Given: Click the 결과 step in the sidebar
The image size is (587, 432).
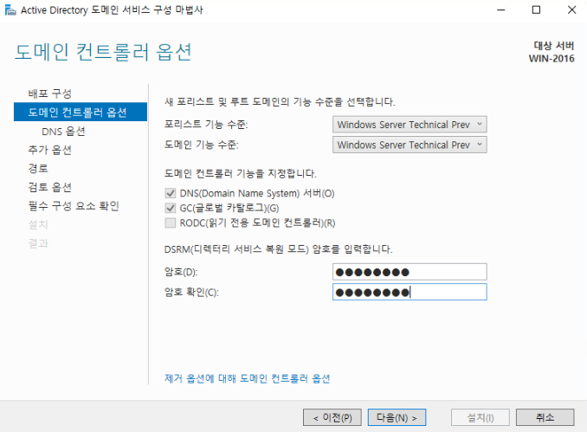Looking at the screenshot, I should pyautogui.click(x=38, y=243).
